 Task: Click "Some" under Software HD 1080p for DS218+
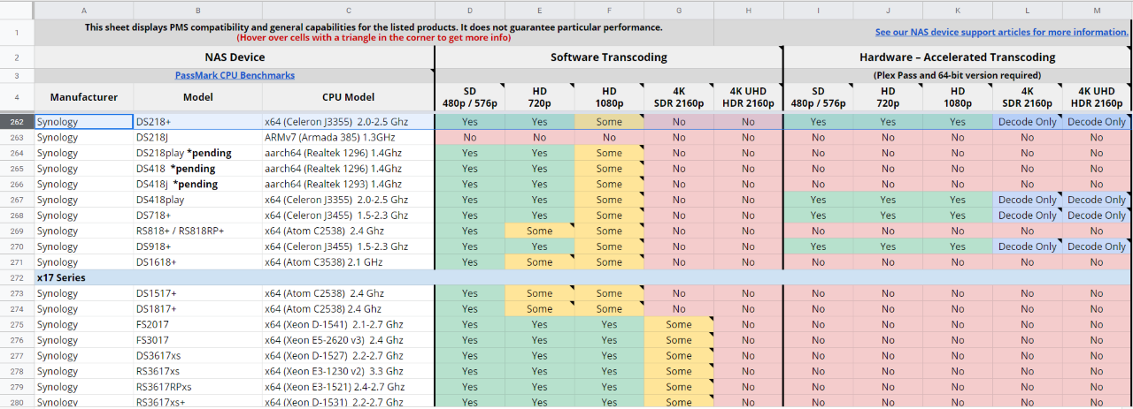tap(609, 122)
